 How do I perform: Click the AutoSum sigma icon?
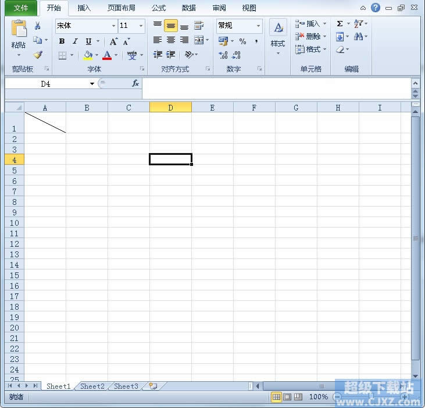click(x=340, y=24)
